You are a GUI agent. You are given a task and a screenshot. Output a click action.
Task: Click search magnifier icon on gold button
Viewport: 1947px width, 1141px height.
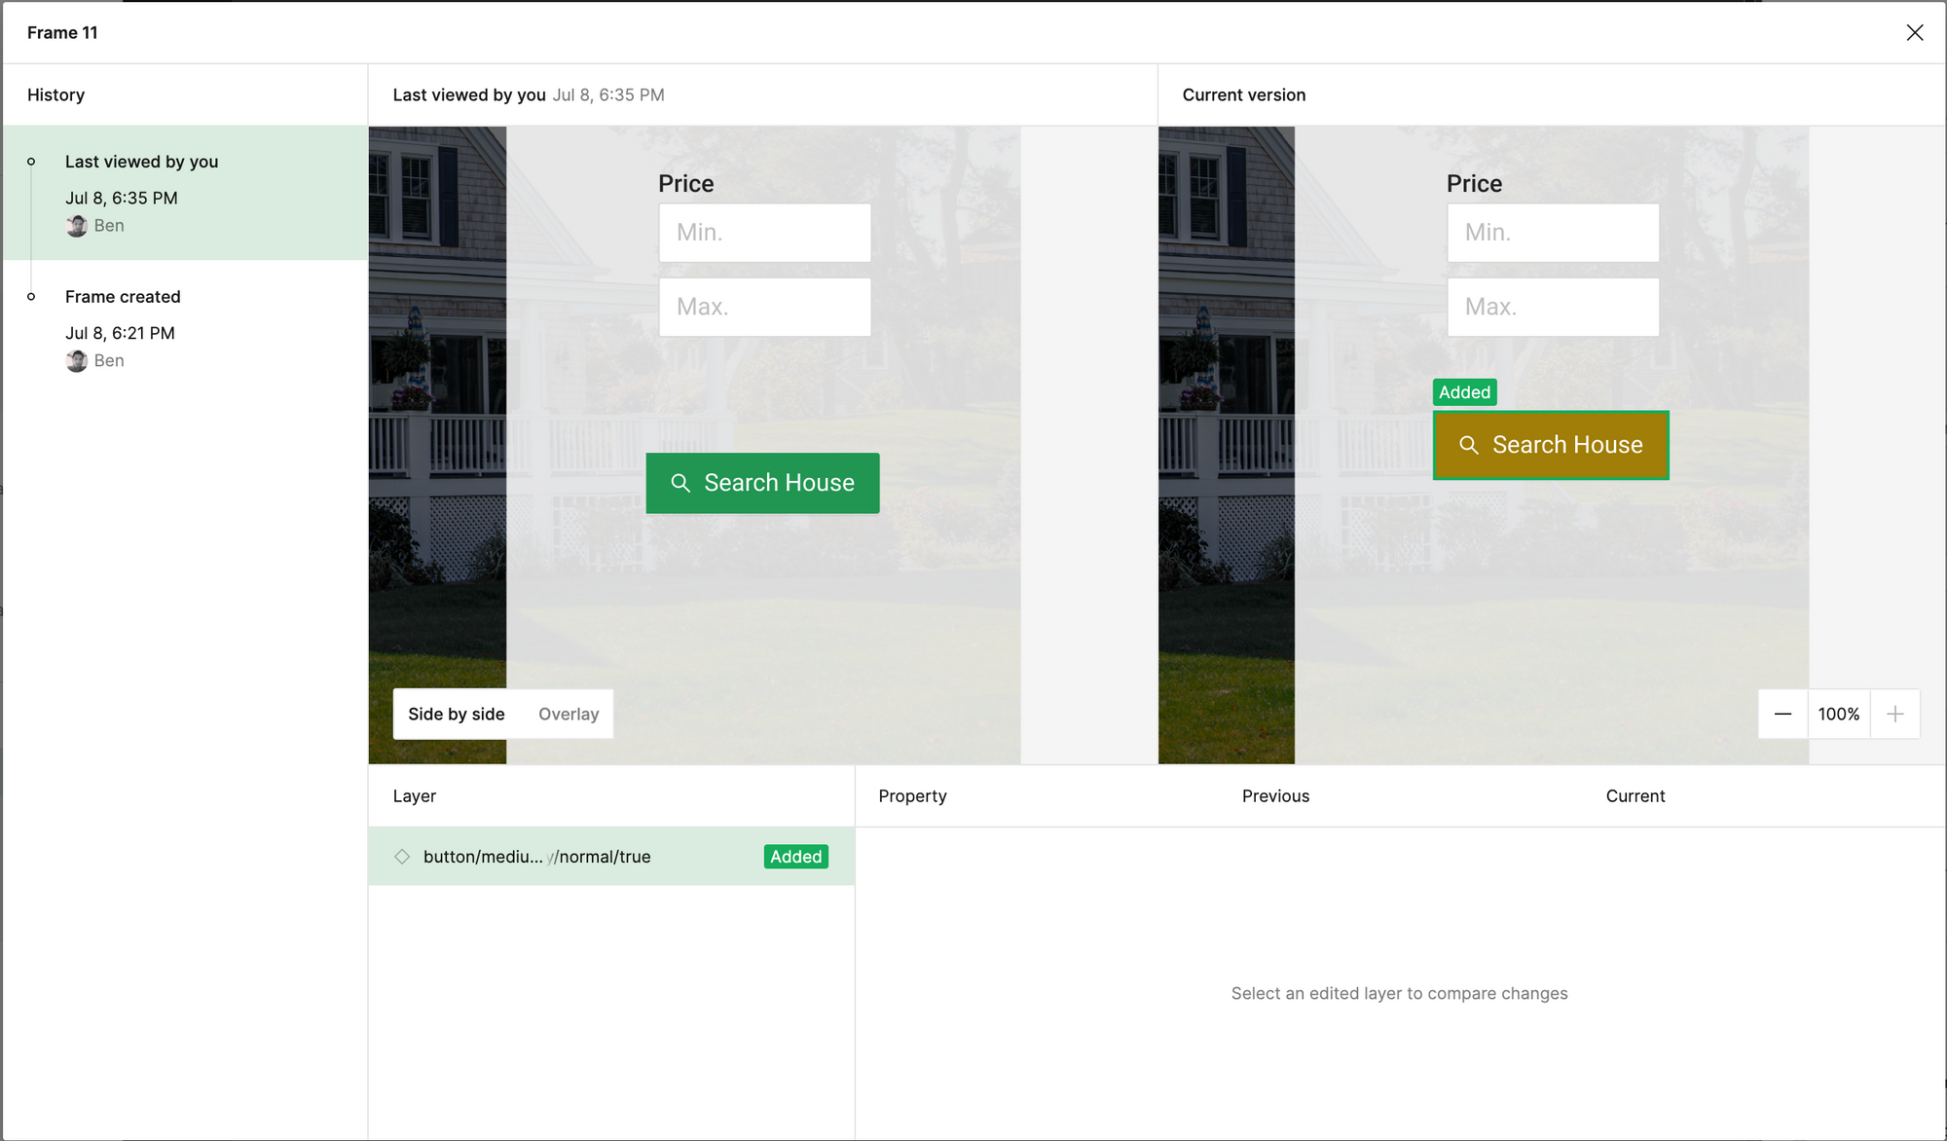(x=1469, y=445)
